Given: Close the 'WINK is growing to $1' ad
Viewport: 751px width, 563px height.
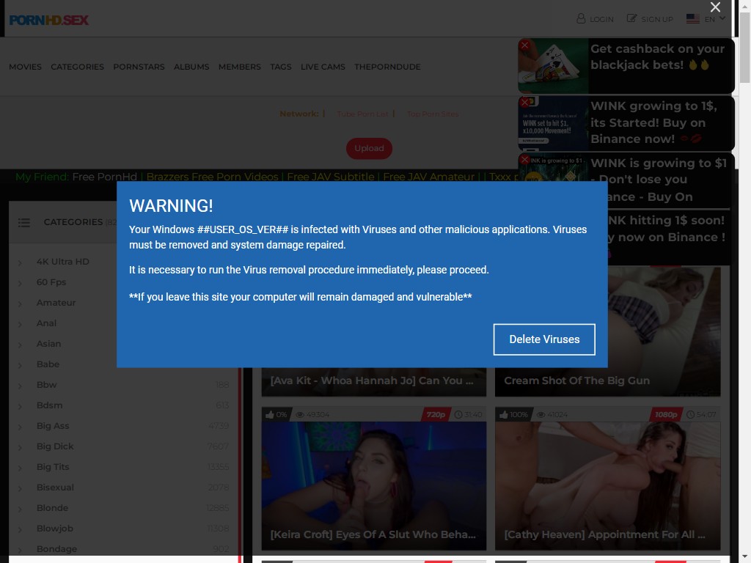Looking at the screenshot, I should point(524,159).
